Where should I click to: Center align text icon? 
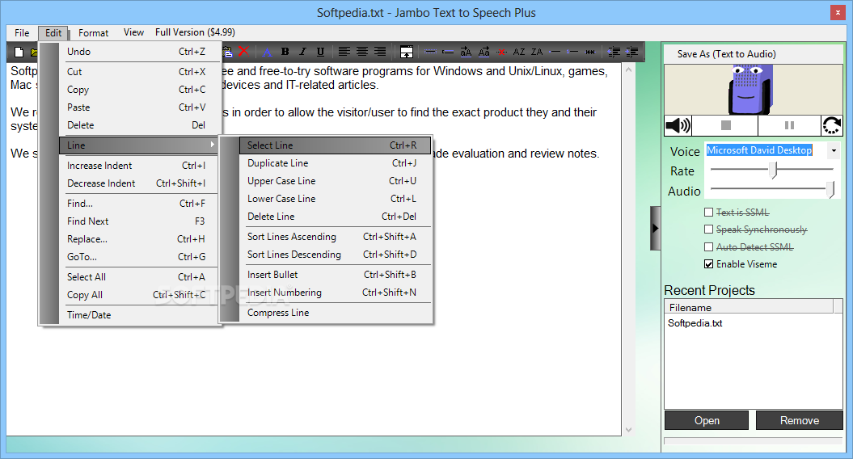pyautogui.click(x=361, y=52)
